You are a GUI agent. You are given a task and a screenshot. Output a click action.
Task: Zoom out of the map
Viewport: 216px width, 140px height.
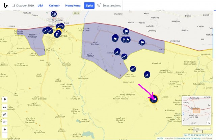pos(4,136)
